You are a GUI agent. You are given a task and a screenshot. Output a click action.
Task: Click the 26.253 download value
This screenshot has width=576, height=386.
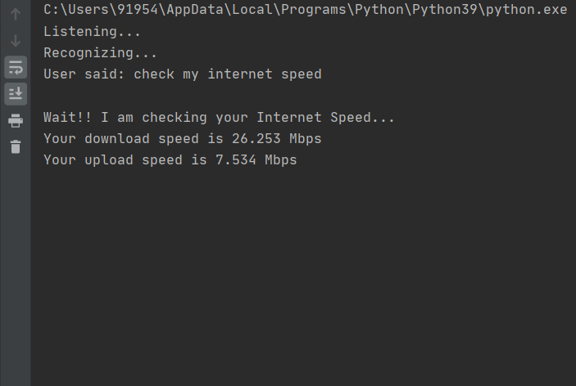[256, 139]
